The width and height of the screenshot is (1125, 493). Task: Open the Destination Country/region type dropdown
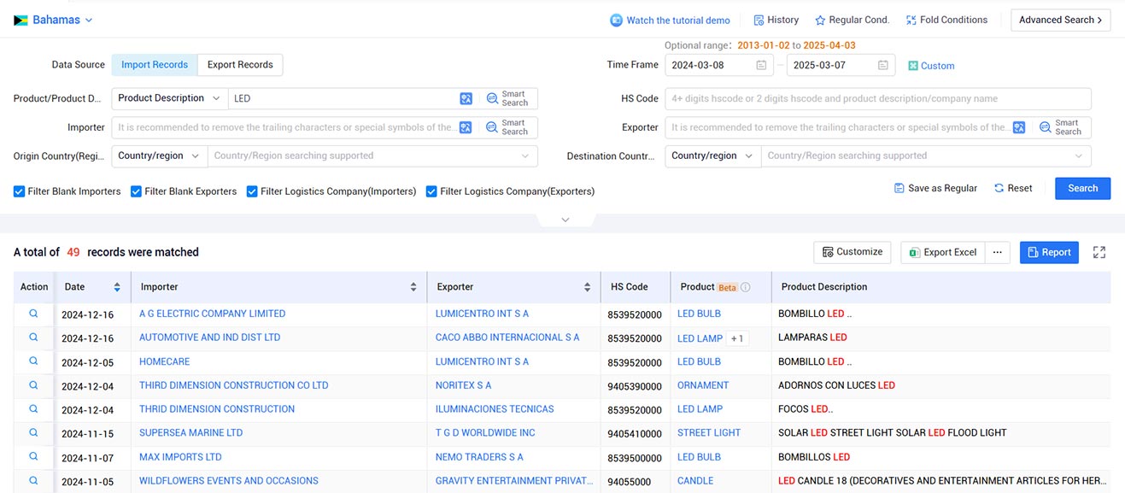(713, 156)
